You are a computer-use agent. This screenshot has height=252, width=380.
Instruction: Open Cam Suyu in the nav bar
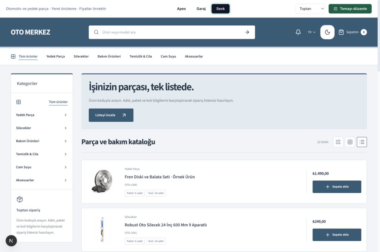click(x=168, y=56)
